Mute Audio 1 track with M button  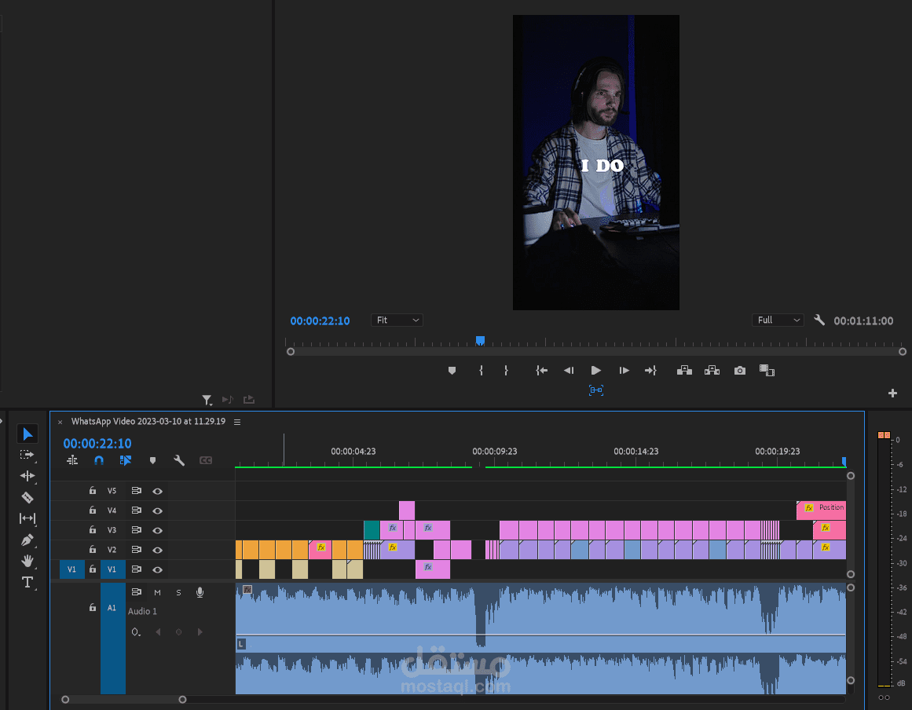pyautogui.click(x=157, y=592)
